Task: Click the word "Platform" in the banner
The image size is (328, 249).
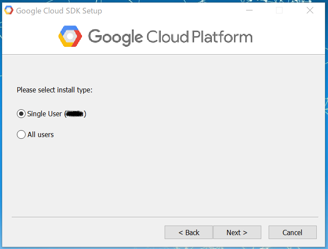Action: [222, 37]
